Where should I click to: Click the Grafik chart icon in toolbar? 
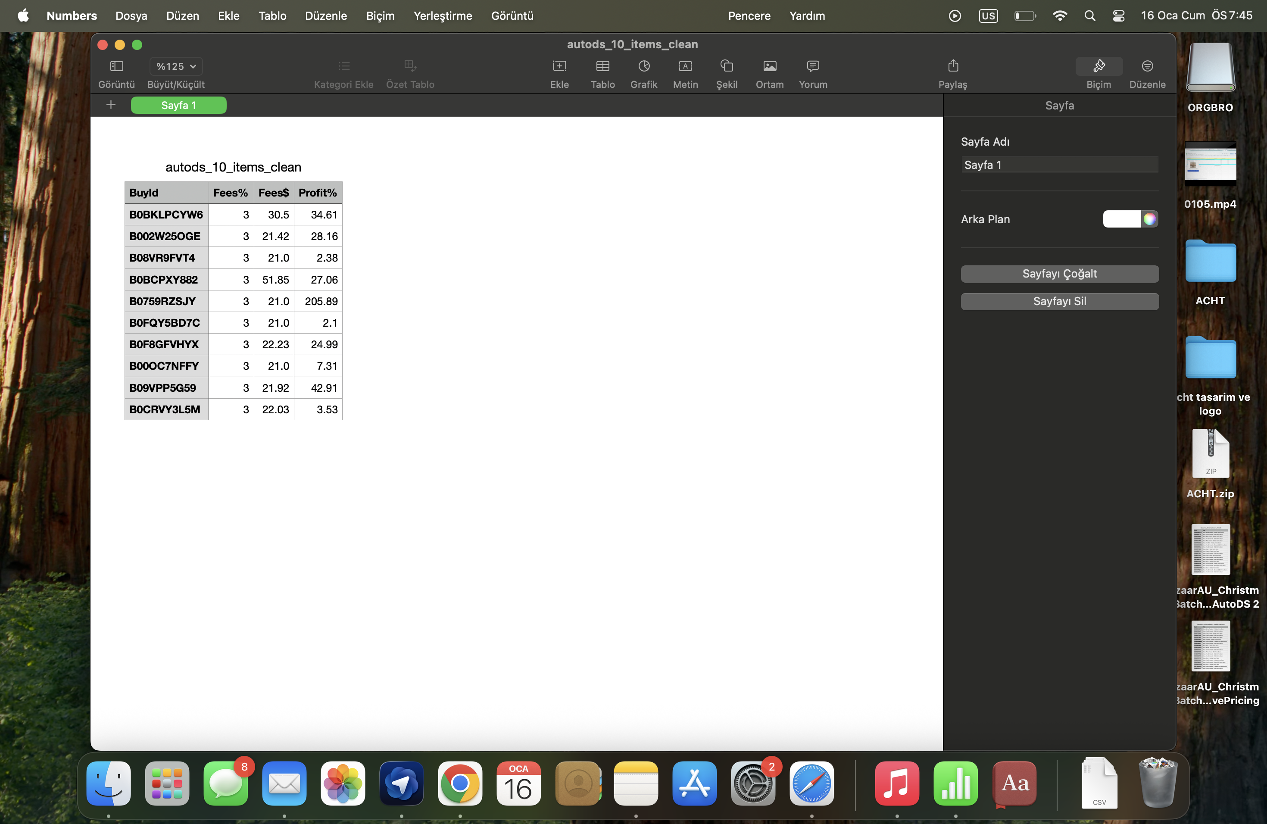pos(643,66)
